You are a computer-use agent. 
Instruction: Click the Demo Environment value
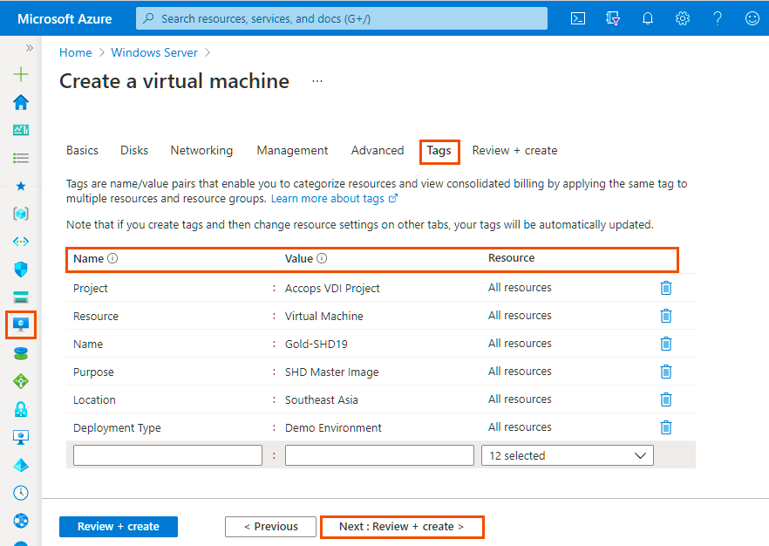click(333, 428)
